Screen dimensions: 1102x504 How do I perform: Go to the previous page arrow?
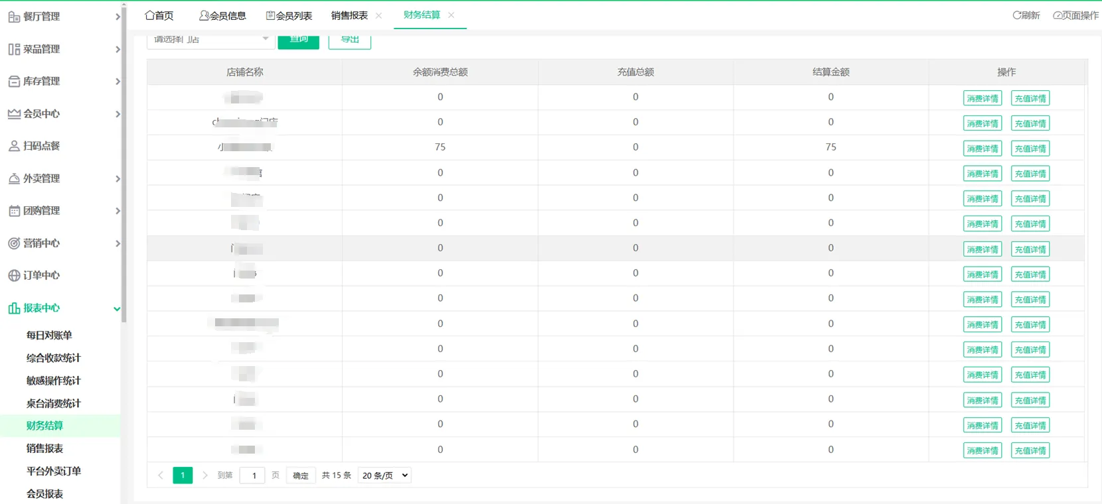[161, 475]
